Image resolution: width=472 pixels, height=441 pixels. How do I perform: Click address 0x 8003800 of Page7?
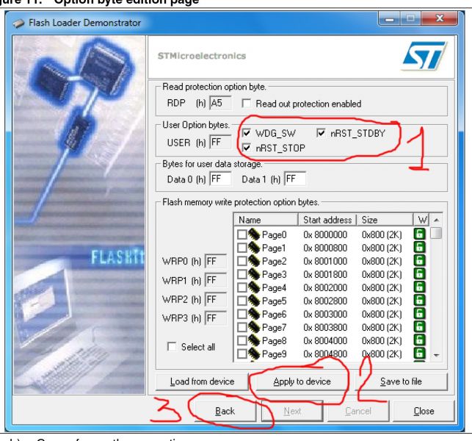(x=325, y=327)
